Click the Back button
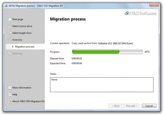 pyautogui.click(x=116, y=106)
